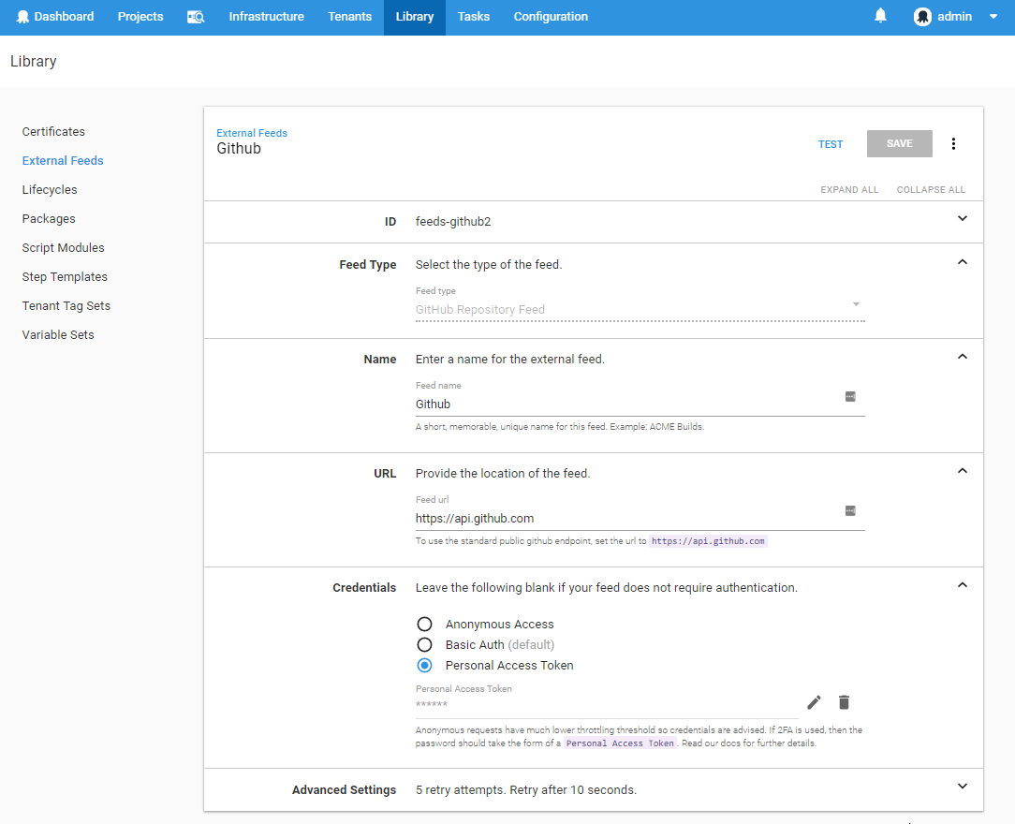Delete the Personal Access Token using the trash icon
Screen dimensions: 1015x824
tap(844, 701)
